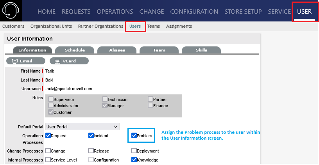The width and height of the screenshot is (319, 165).
Task: Toggle the Knowledge process checkbox
Action: (x=134, y=160)
